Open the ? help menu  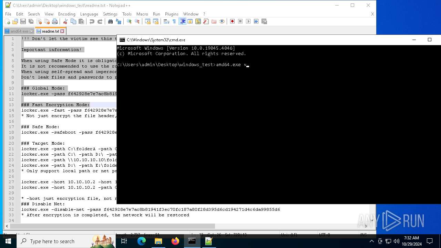click(204, 14)
